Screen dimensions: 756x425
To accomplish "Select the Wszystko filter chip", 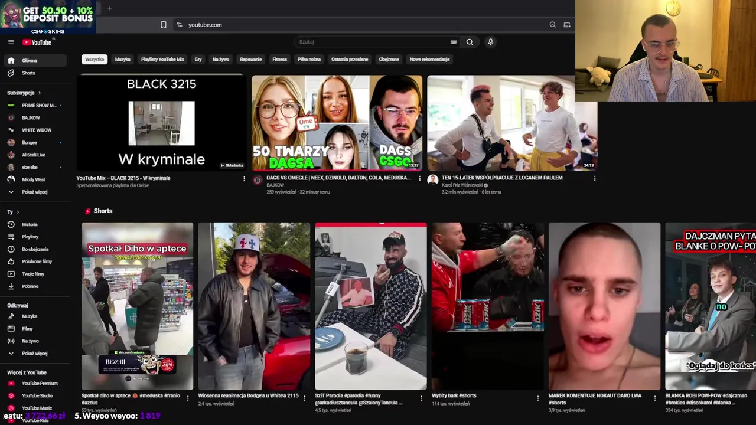I will 94,60.
